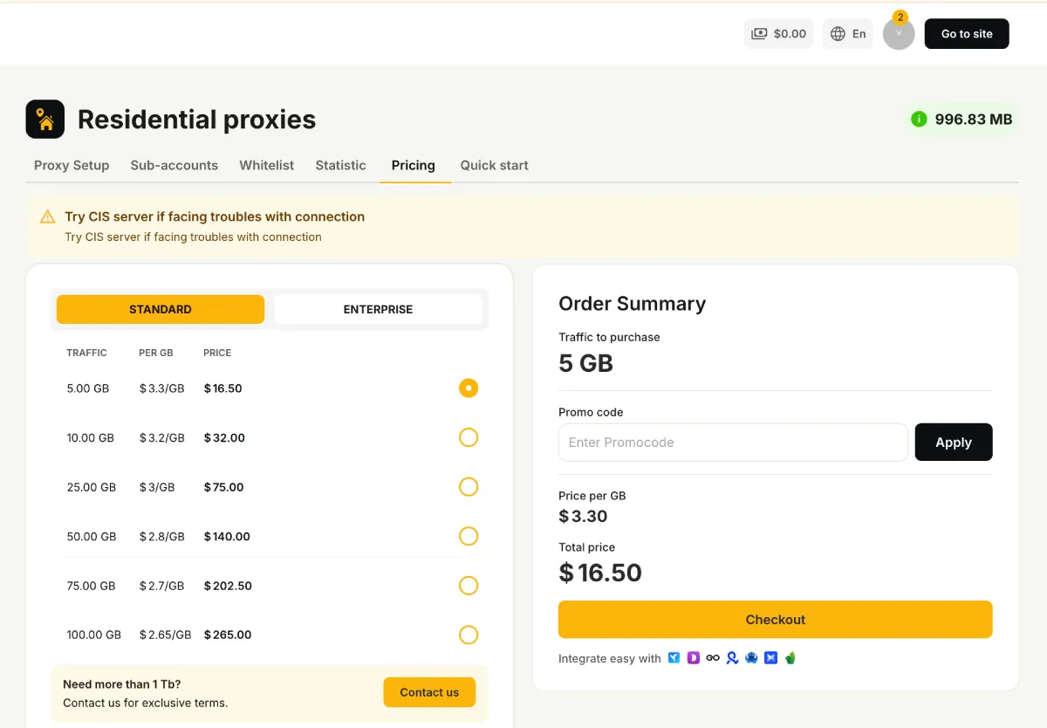
Task: Go to the Statistic tab
Action: point(340,165)
